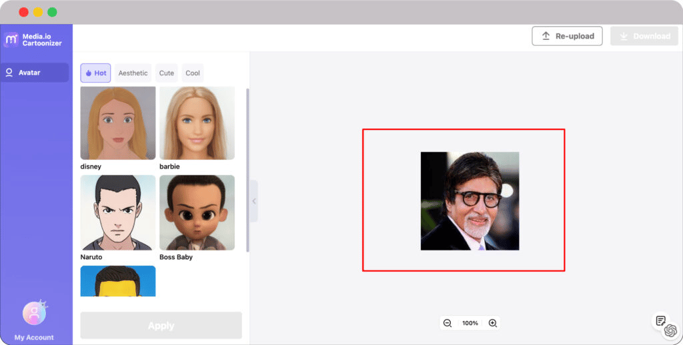Collapse the style panel with the chevron

point(253,201)
